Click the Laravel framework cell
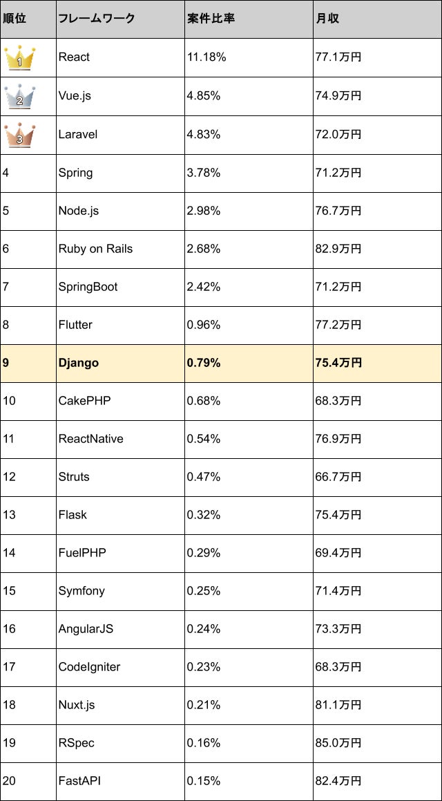Viewport: 442px width, 801px height. click(78, 134)
